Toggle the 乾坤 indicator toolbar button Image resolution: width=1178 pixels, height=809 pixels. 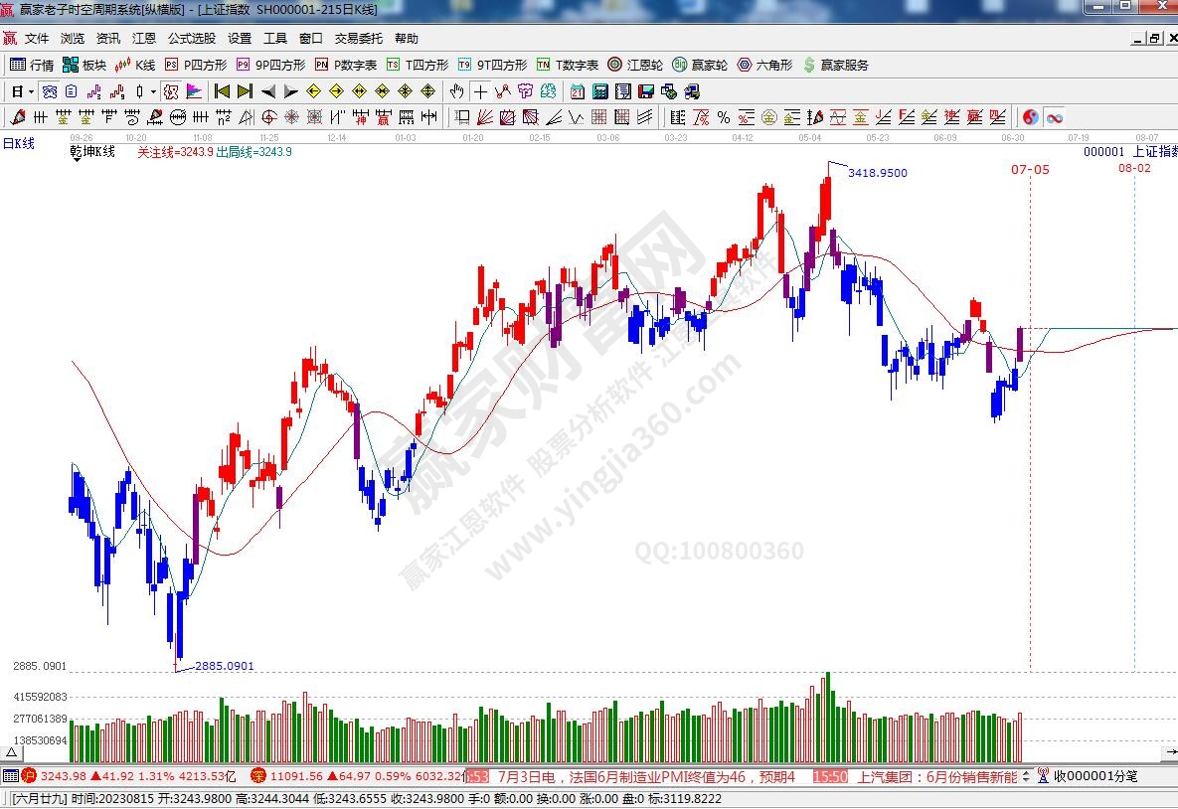coord(170,91)
